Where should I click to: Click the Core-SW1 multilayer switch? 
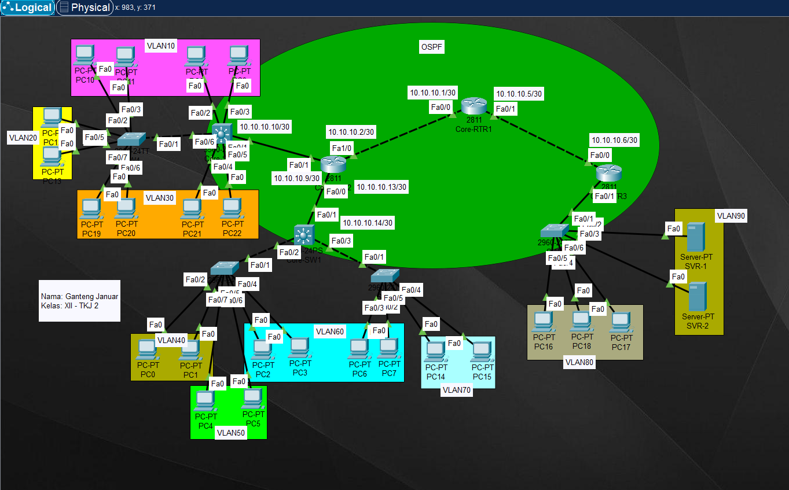[x=303, y=234]
